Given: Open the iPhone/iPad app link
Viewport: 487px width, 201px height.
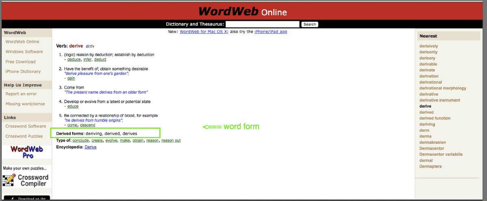Looking at the screenshot, I should coord(271,32).
